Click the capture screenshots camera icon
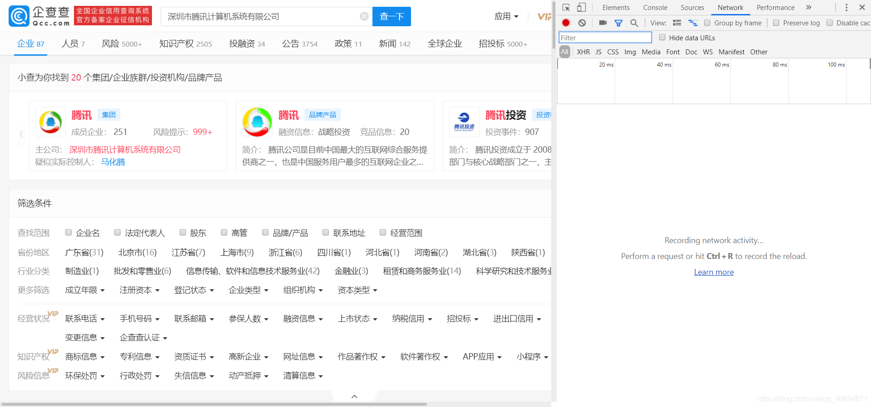Viewport: 871px width, 407px height. 603,23
